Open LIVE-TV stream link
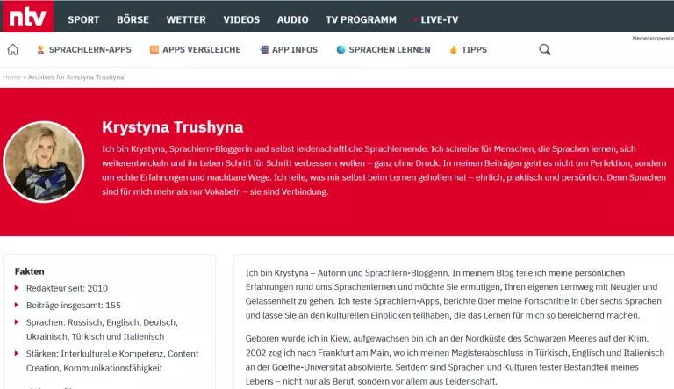This screenshot has height=389, width=674. 440,19
